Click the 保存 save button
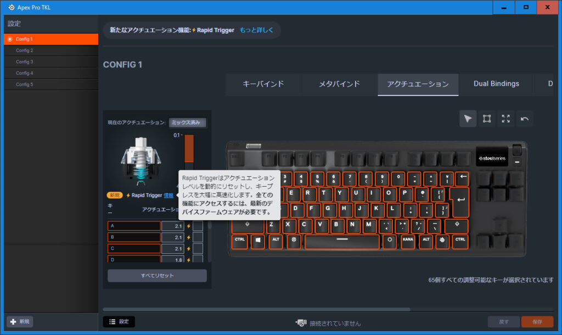The width and height of the screenshot is (562, 335). coord(537,322)
